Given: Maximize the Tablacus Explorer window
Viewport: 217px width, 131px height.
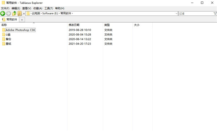Looking at the screenshot, I should [202, 3].
